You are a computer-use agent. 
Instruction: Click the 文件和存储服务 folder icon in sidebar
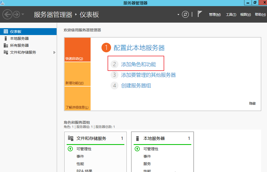[6, 52]
